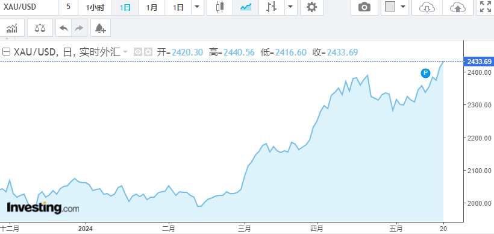Collapse the XAU/USD legend box

6,52
